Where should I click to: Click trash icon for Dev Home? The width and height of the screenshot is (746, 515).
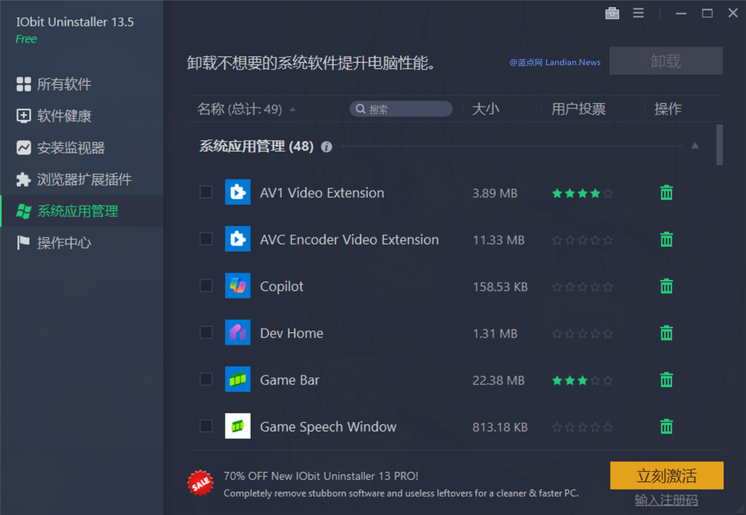(666, 332)
